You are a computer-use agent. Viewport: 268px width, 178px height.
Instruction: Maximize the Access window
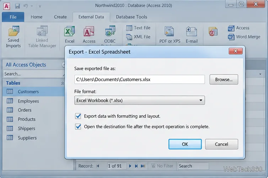point(241,4)
